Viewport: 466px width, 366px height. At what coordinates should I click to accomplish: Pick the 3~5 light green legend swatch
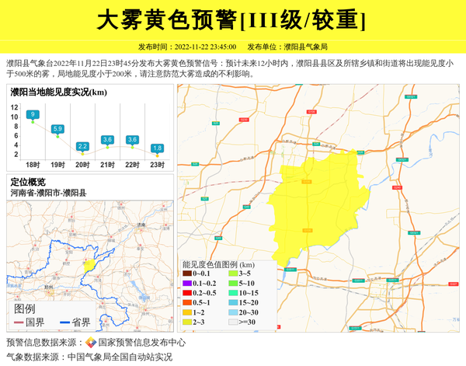pyautogui.click(x=233, y=274)
